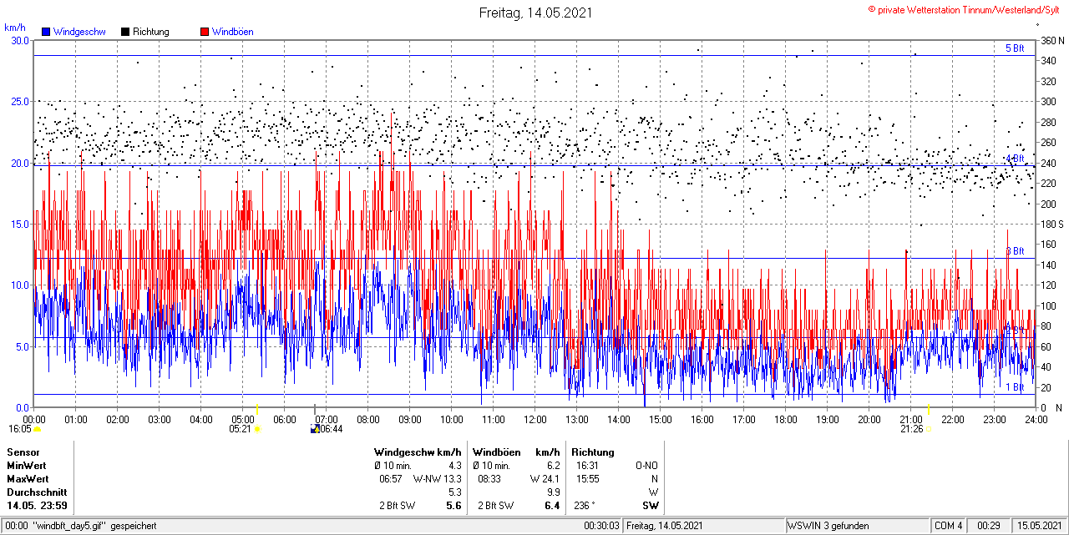Click the 15:55 time in Richtung column

[x=587, y=479]
